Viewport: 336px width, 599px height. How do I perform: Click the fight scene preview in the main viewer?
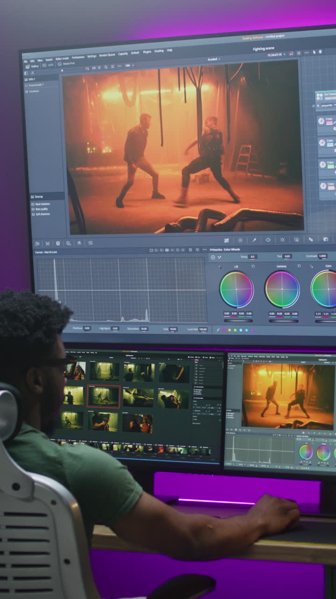pyautogui.click(x=184, y=147)
